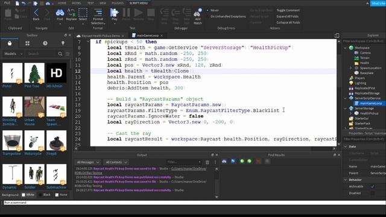The width and height of the screenshot is (386, 217).
Task: Open the Toolbox creations lightbulb tab
Action: tap(63, 43)
